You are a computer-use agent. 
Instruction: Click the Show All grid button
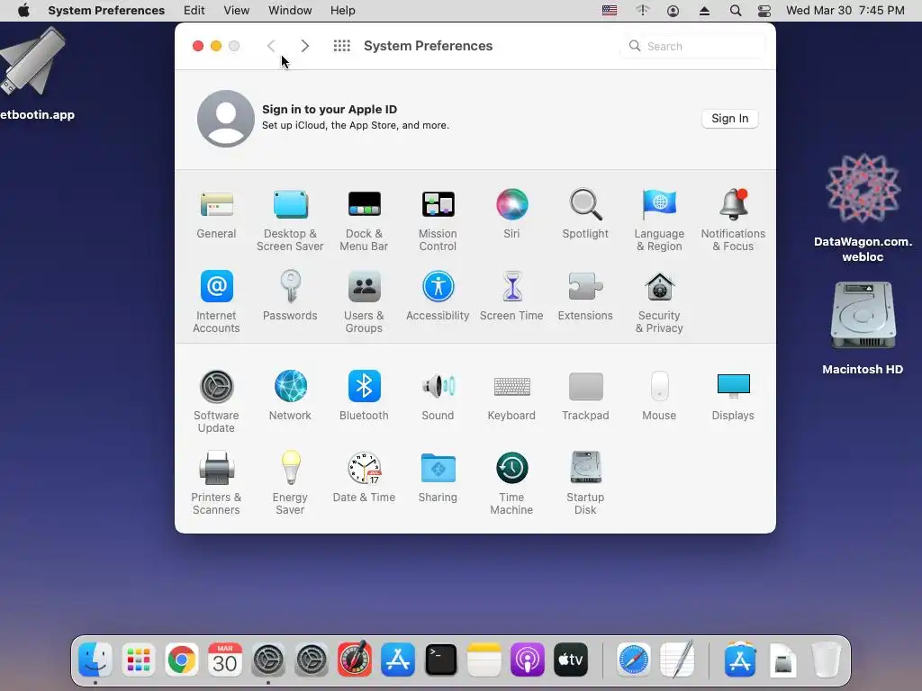point(341,46)
